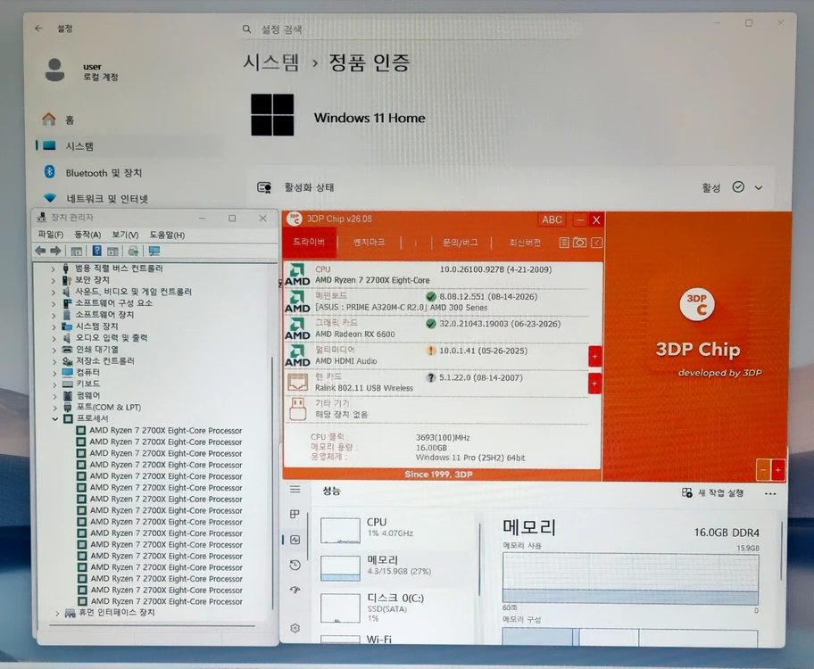Click the 홈 house icon in Settings
The height and width of the screenshot is (669, 814).
click(49, 120)
